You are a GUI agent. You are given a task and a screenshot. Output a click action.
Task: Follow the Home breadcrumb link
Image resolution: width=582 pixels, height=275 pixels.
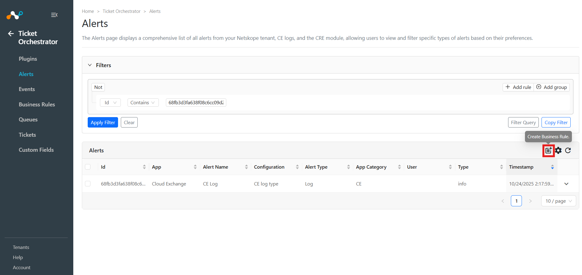coord(88,11)
